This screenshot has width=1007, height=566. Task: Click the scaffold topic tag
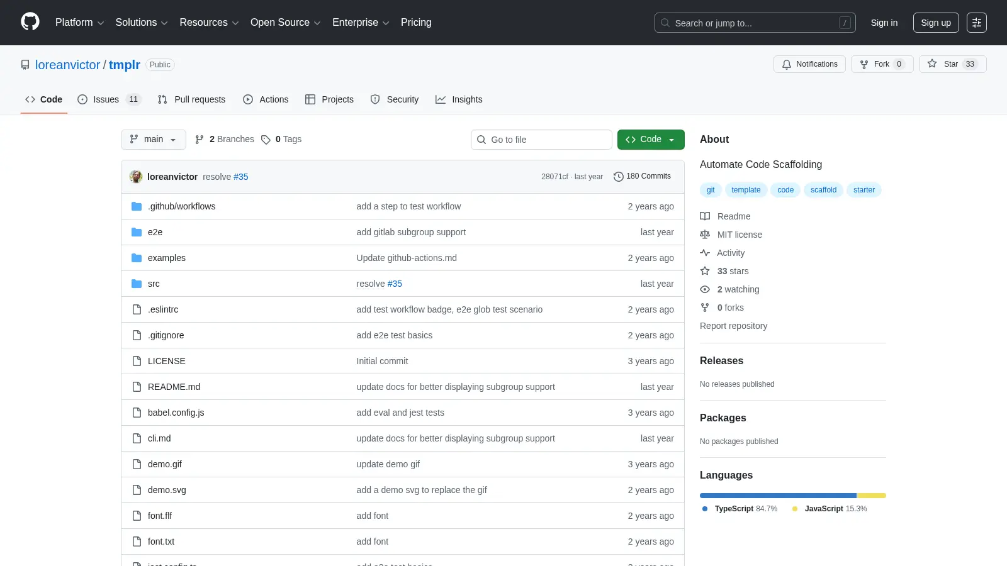click(x=823, y=190)
